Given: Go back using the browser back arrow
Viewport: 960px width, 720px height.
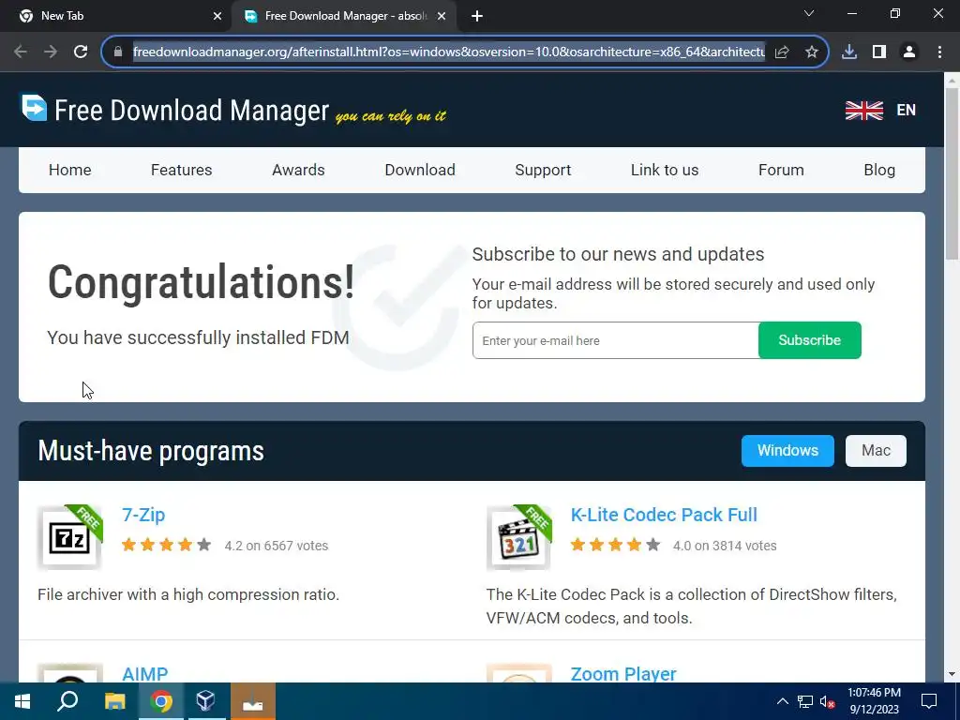Looking at the screenshot, I should pos(21,52).
